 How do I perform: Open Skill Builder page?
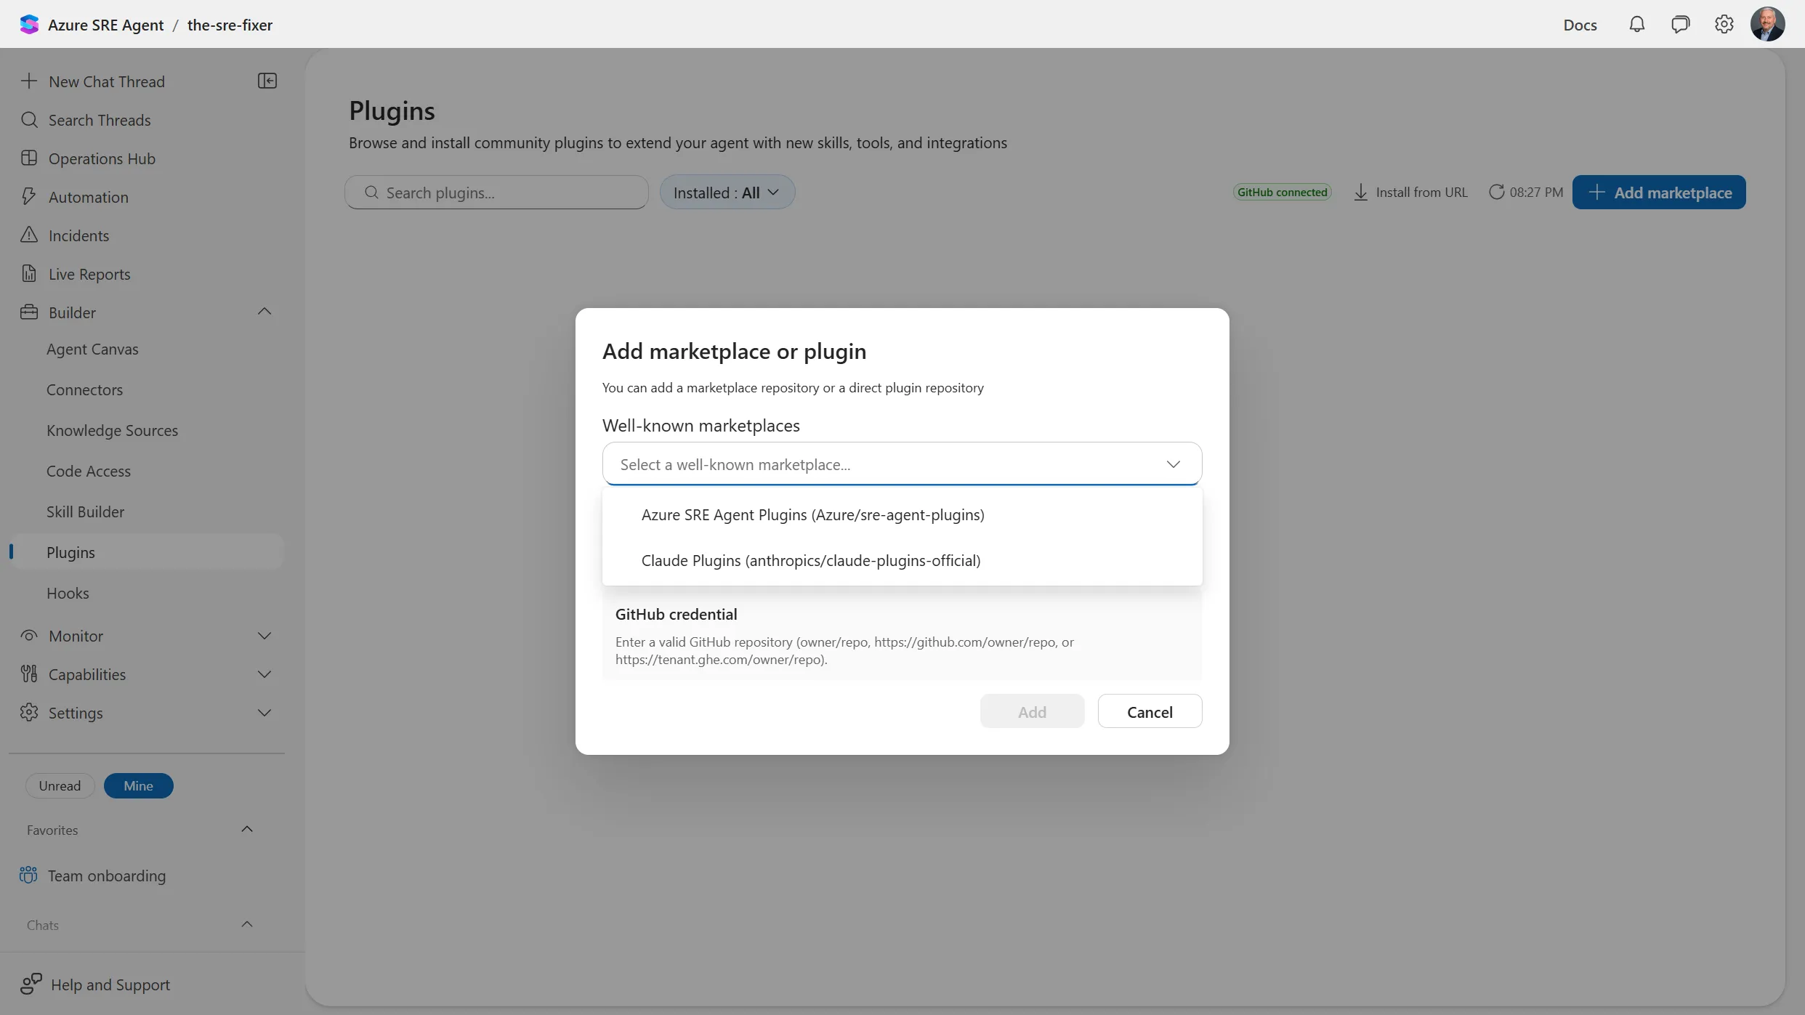coord(85,511)
